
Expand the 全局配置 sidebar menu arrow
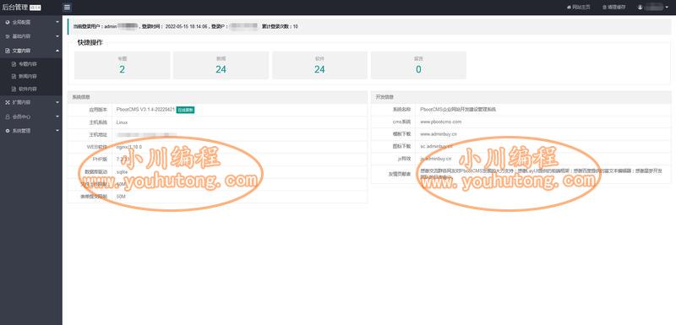click(x=57, y=22)
